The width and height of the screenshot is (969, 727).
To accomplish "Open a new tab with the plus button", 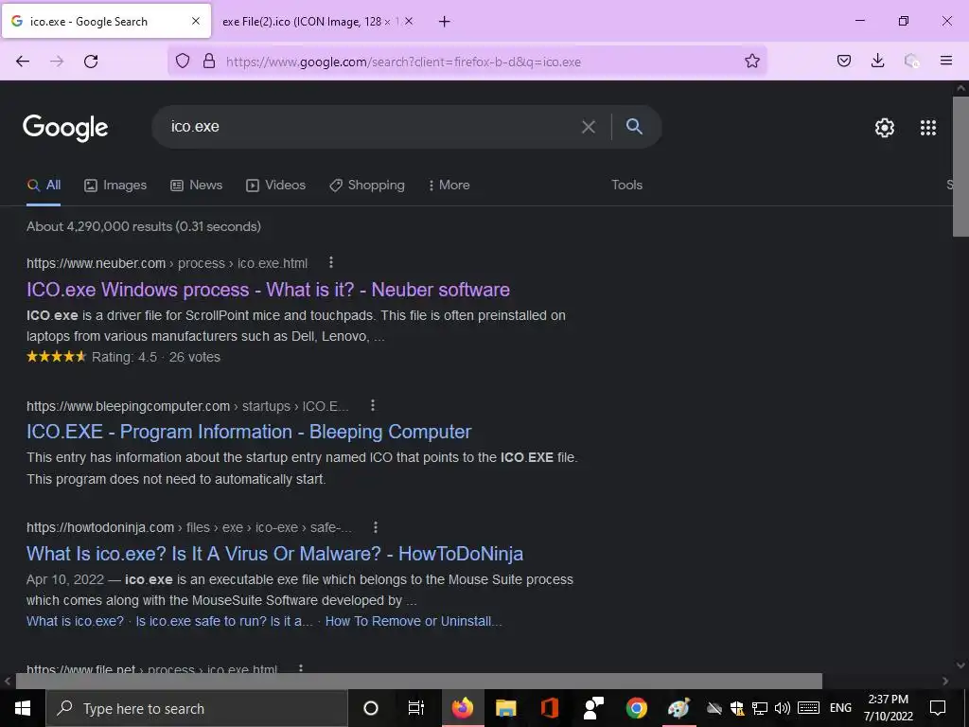I will [x=445, y=22].
